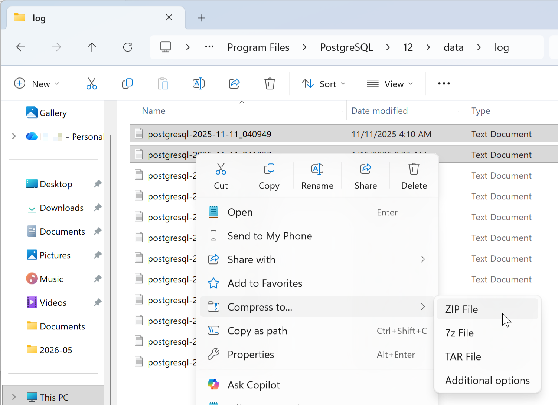Open Videos in the sidebar
The image size is (558, 405).
[x=46, y=302]
